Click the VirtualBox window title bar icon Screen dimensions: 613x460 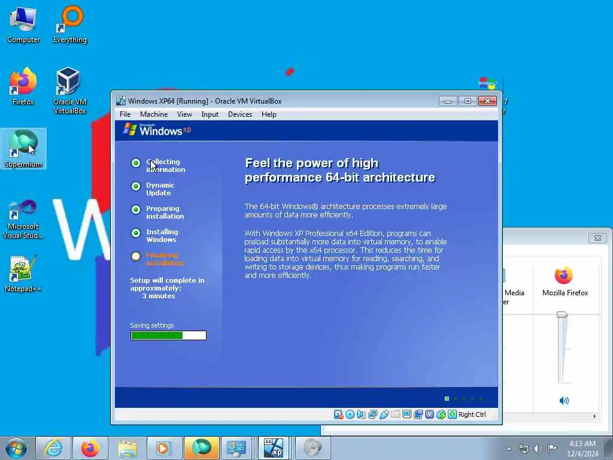tap(121, 101)
